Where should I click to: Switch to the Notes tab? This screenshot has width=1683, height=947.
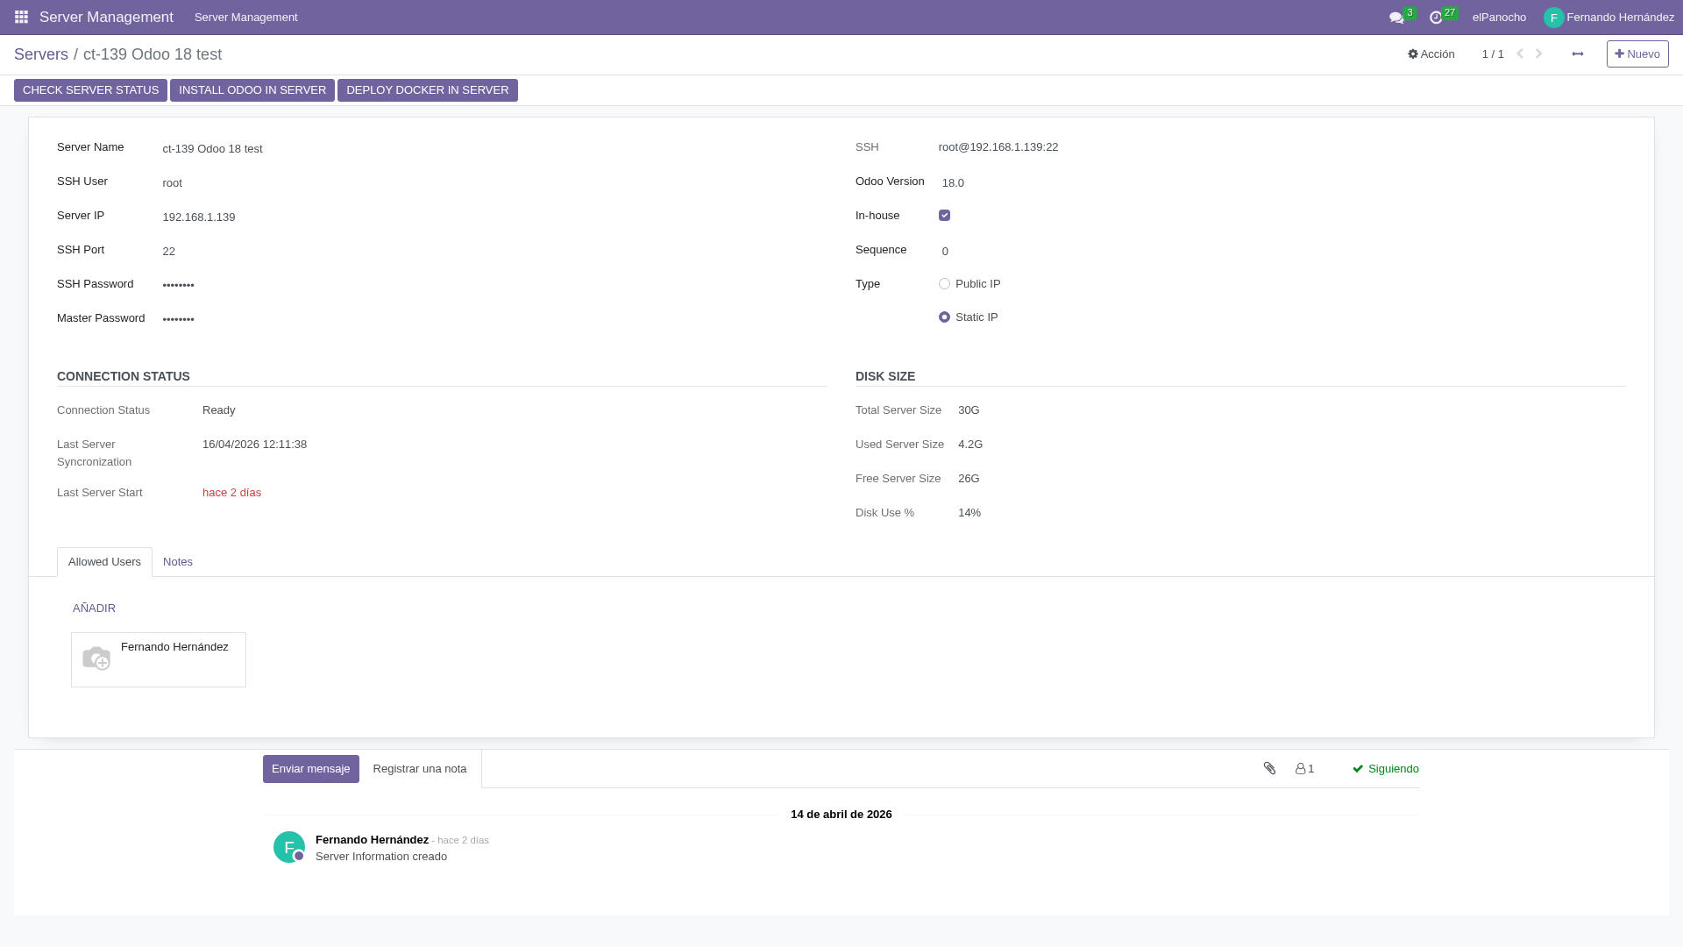pos(178,562)
